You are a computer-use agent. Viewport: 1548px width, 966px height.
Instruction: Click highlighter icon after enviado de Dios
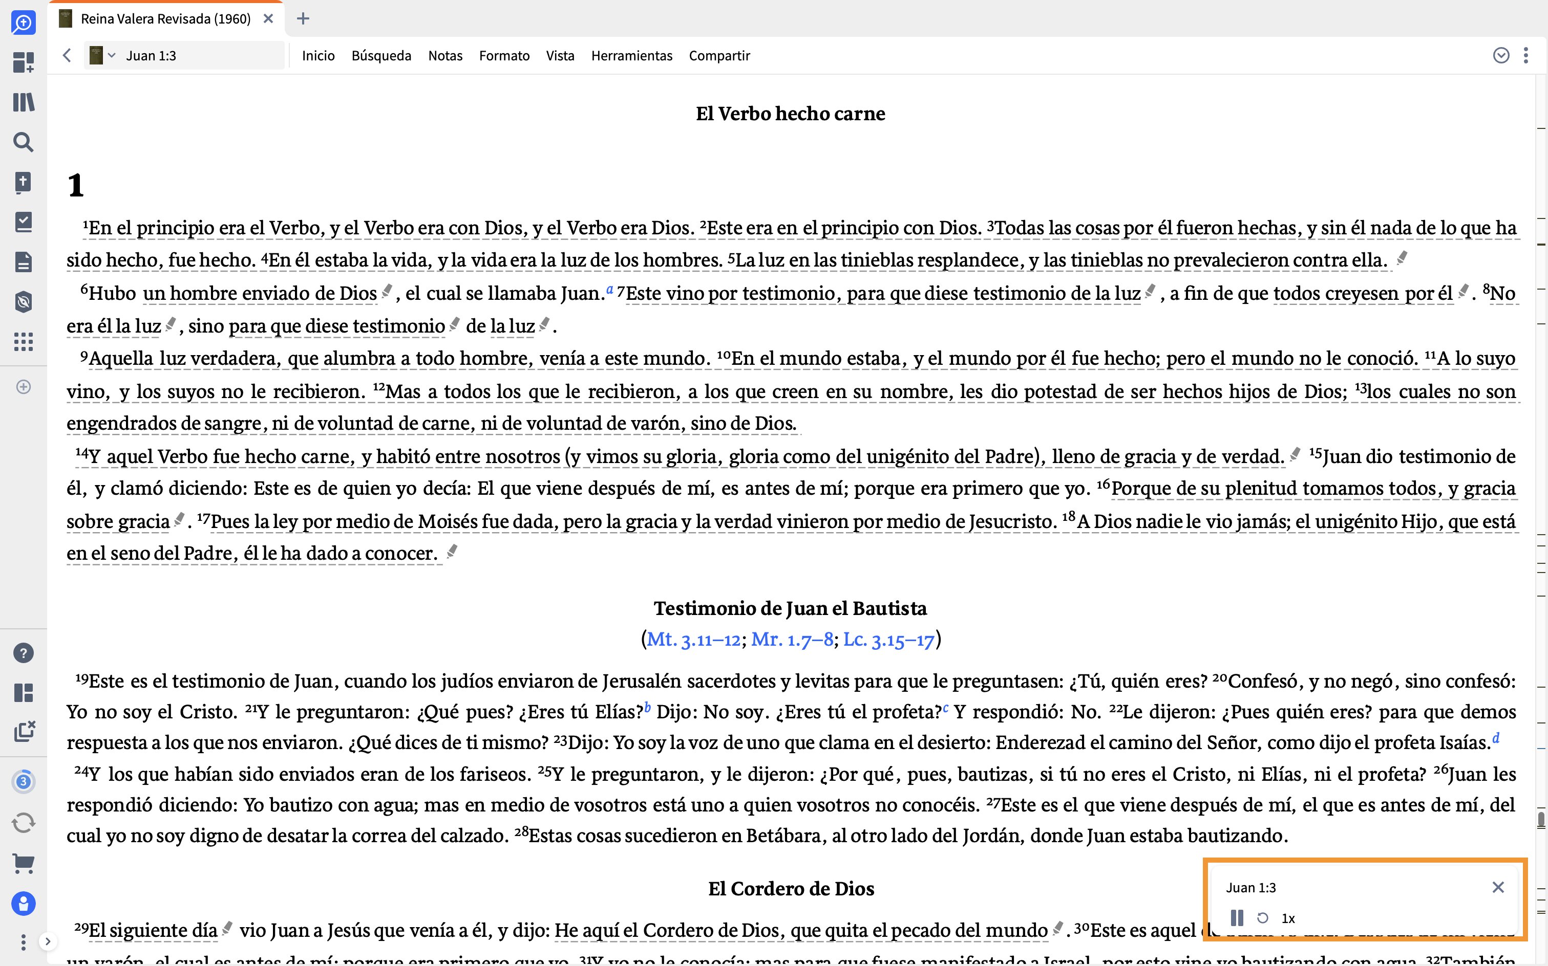tap(387, 291)
